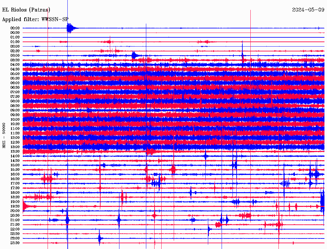The height and width of the screenshot is (249, 327).
Task: Click the '08:00' time label
Action: [x=15, y=101]
